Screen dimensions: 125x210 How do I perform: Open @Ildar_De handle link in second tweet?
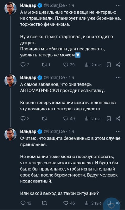(x=54, y=77)
